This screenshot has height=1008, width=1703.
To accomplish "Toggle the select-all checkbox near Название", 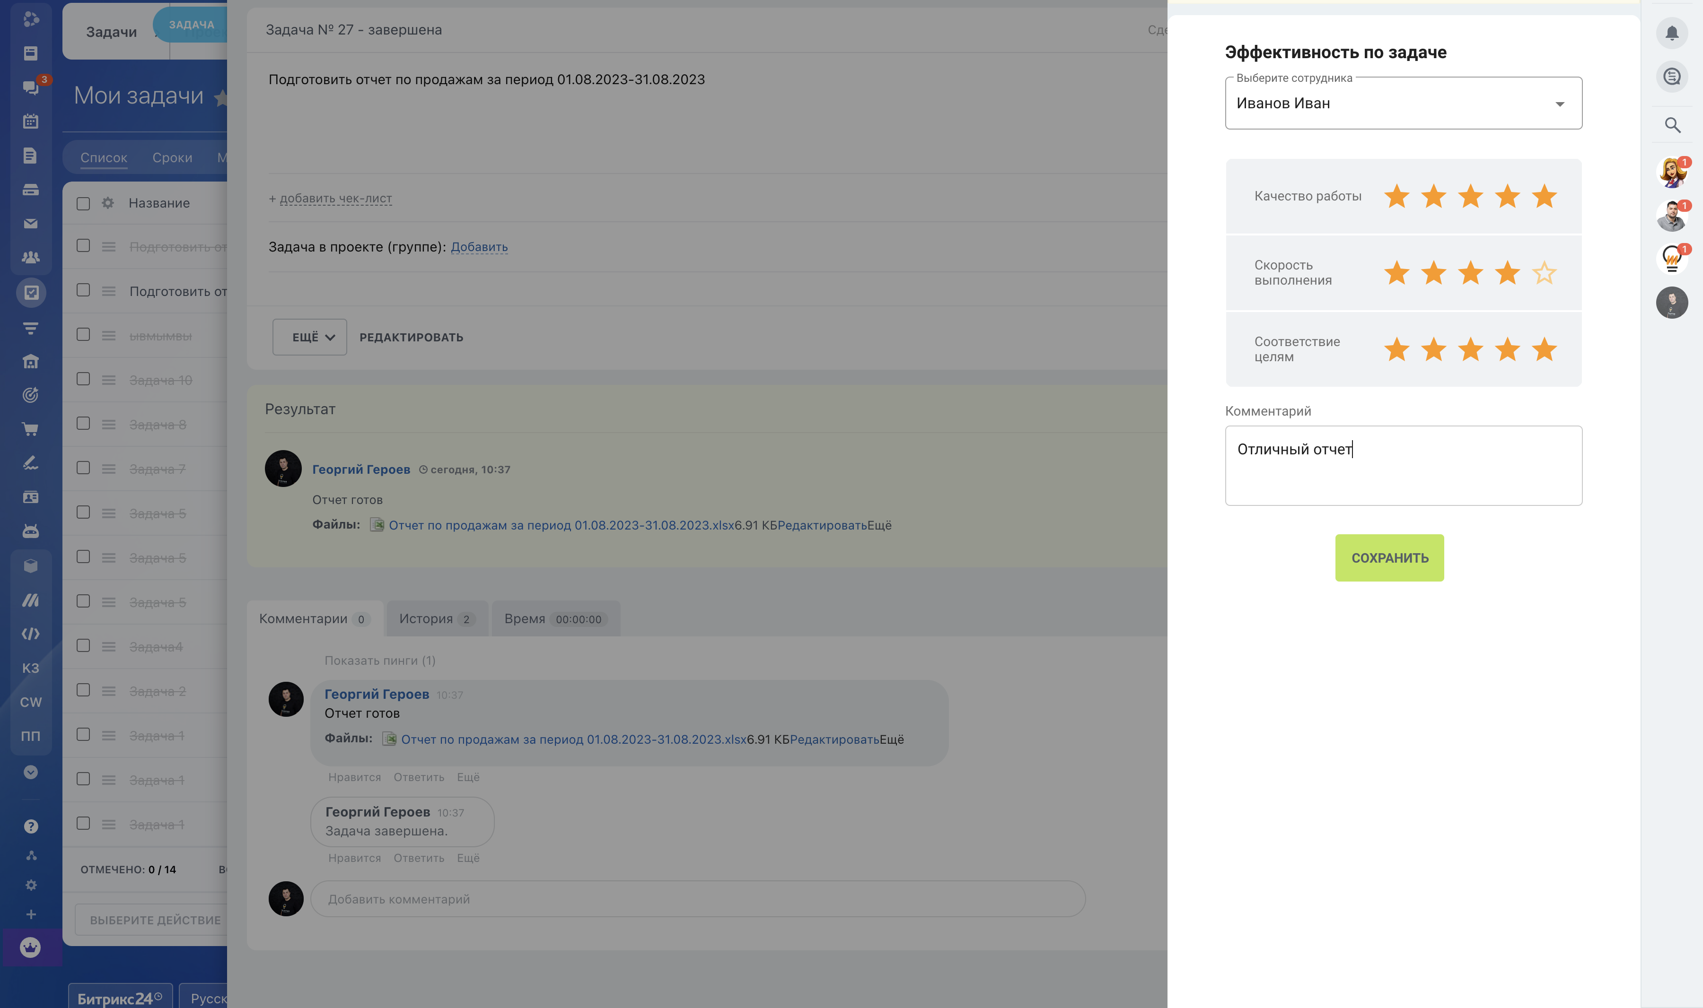I will (84, 204).
